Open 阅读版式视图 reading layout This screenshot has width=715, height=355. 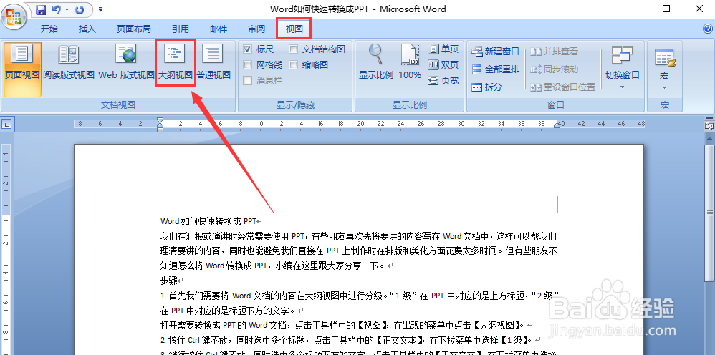pos(69,62)
